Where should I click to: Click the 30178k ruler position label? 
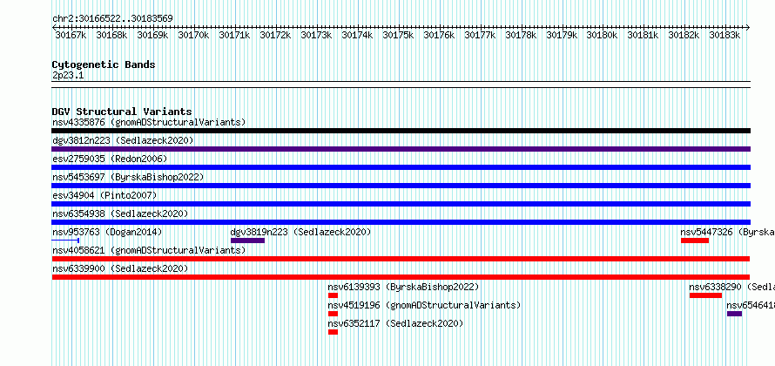[522, 35]
